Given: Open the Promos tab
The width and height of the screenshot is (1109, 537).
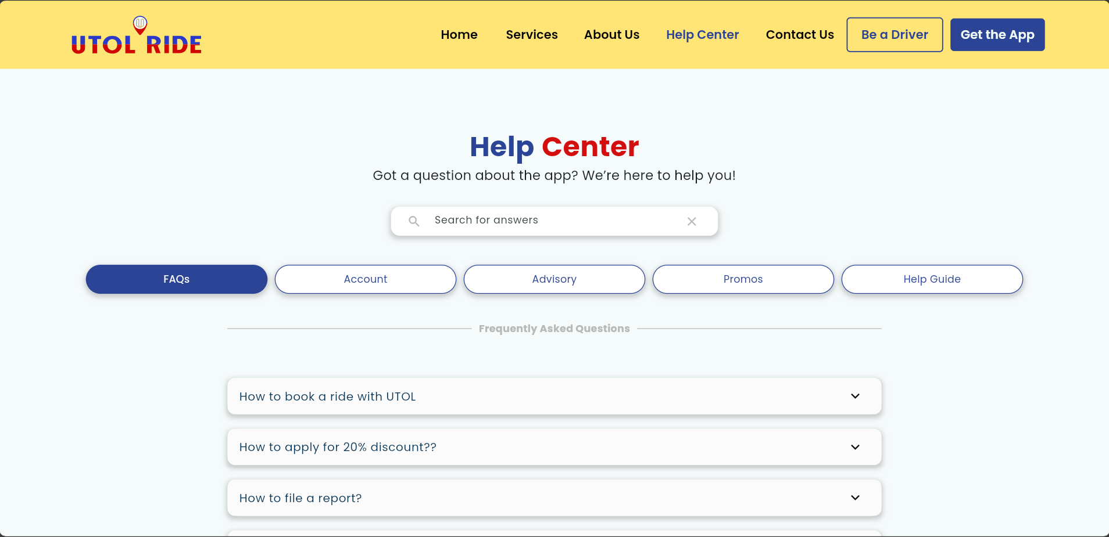Looking at the screenshot, I should pyautogui.click(x=743, y=279).
